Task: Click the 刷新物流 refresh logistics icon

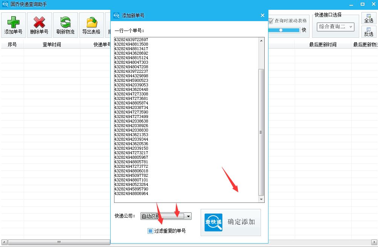Action: pyautogui.click(x=65, y=25)
